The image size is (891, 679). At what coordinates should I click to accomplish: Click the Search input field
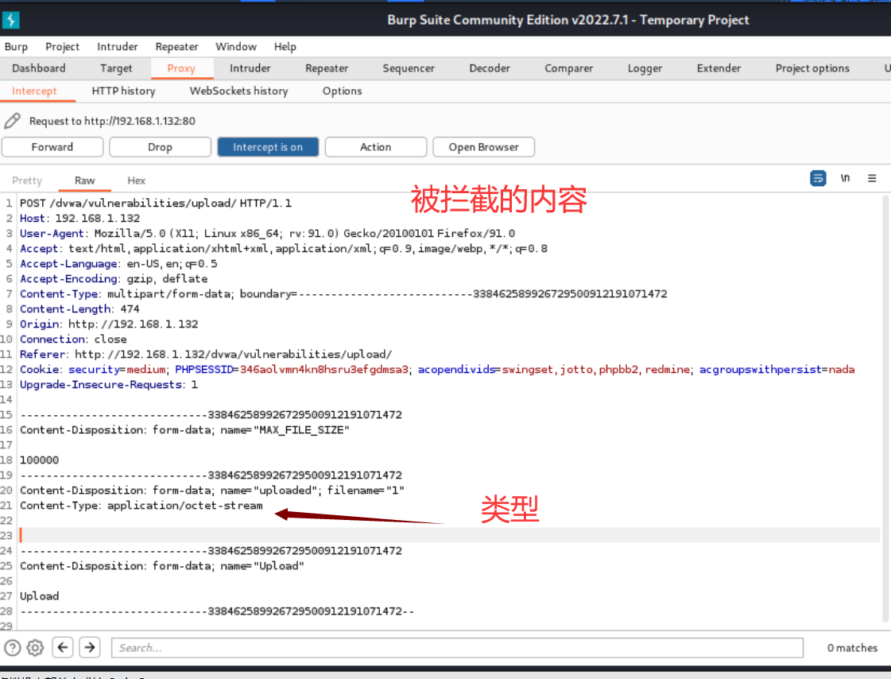[x=458, y=648]
